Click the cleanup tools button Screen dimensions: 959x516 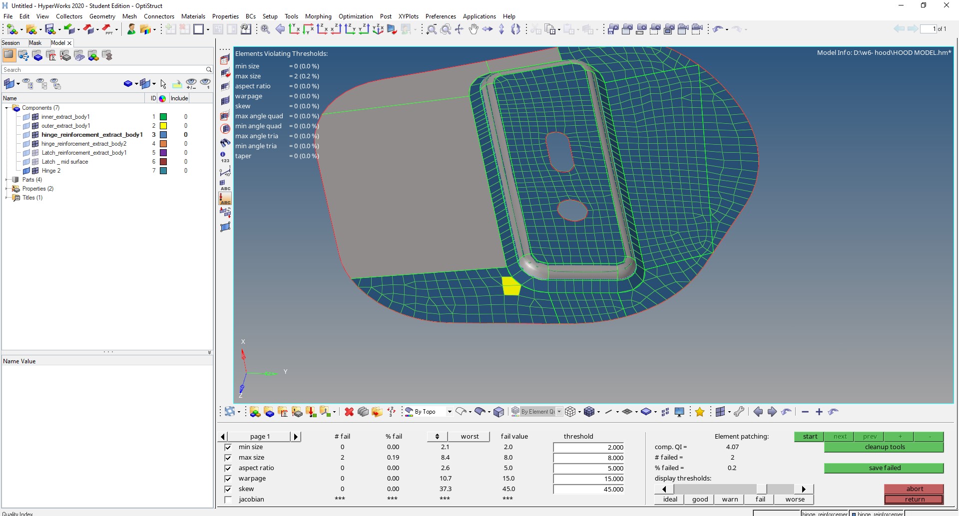pos(884,447)
